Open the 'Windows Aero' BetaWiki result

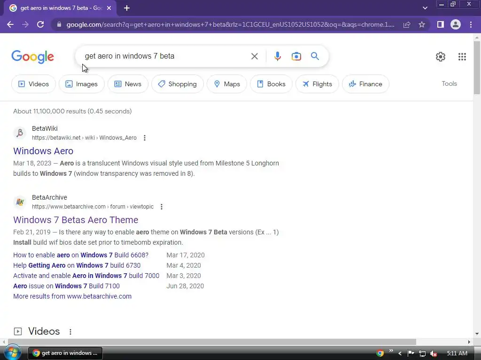click(43, 151)
